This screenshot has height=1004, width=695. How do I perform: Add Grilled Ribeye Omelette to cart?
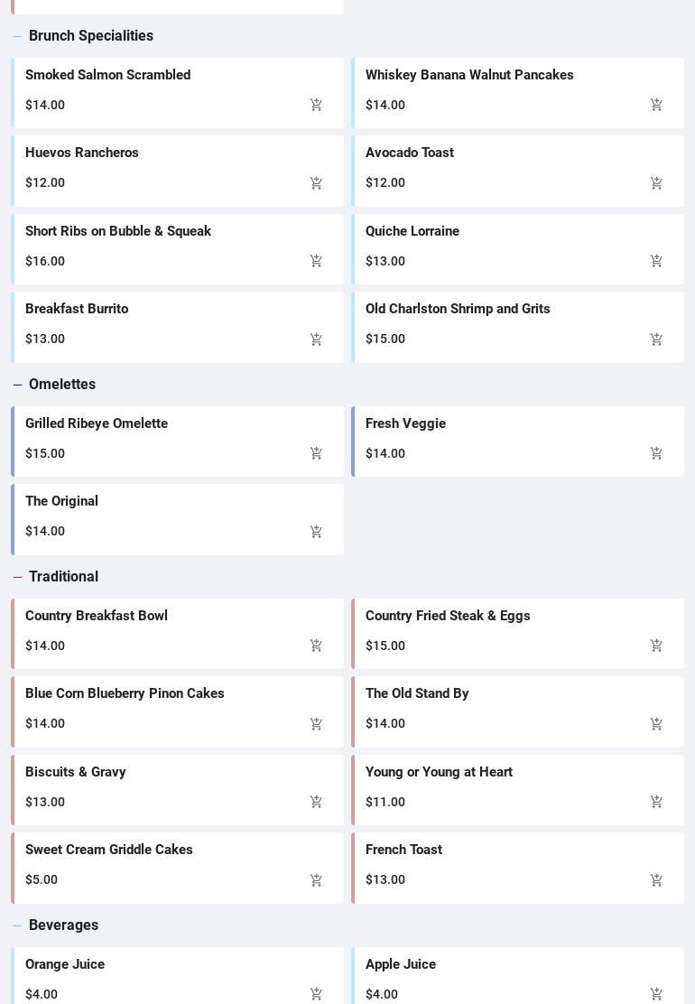coord(316,453)
